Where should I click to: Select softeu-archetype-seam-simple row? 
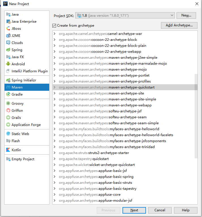click(125, 123)
